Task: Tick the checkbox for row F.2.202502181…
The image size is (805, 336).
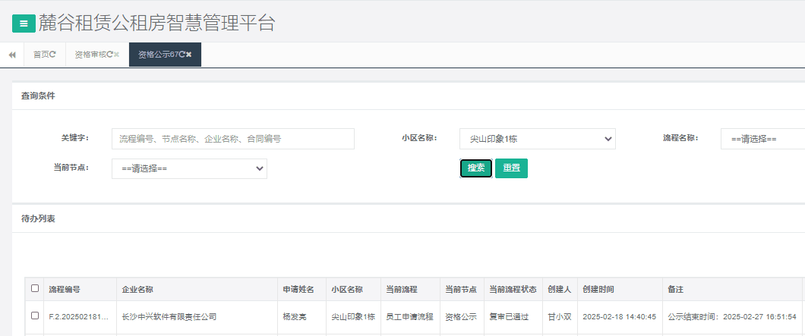Action: coord(35,316)
